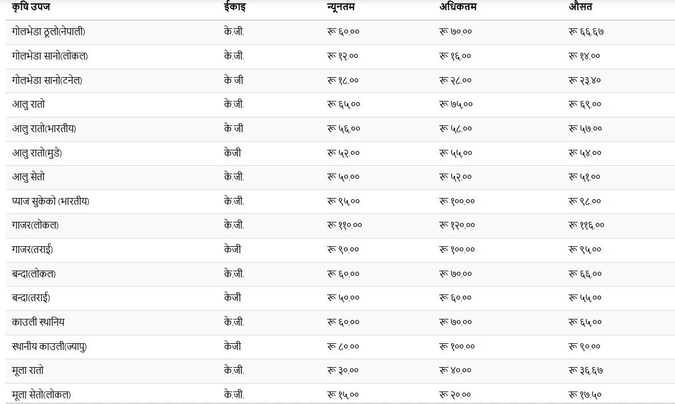Image resolution: width=675 pixels, height=404 pixels.
Task: Click गाजर(लोकल) minimum price रू ११०.००
Action: point(344,225)
